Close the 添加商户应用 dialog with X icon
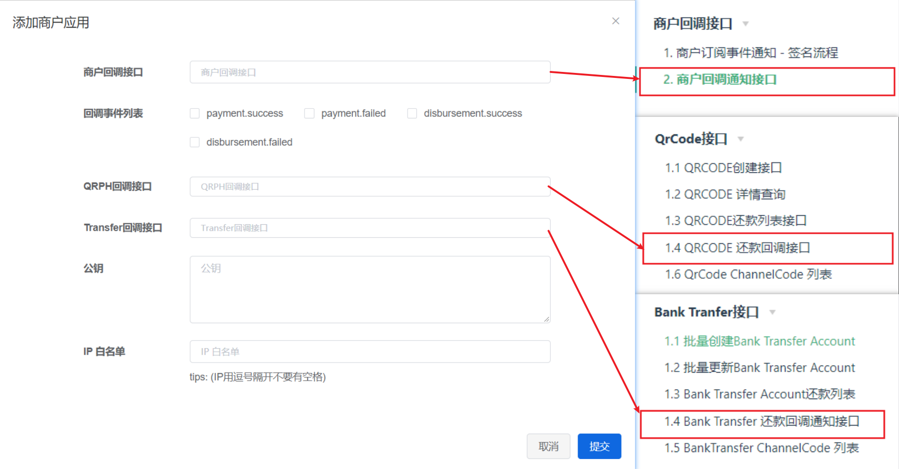This screenshot has height=469, width=899. tap(615, 21)
